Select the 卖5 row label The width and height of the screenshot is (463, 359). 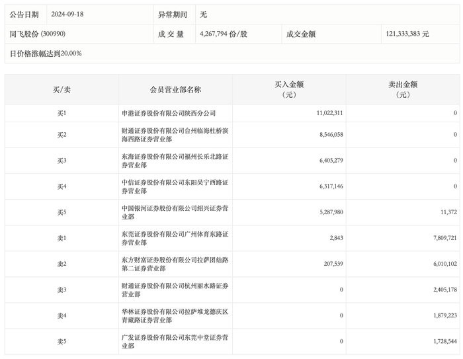[x=62, y=342]
